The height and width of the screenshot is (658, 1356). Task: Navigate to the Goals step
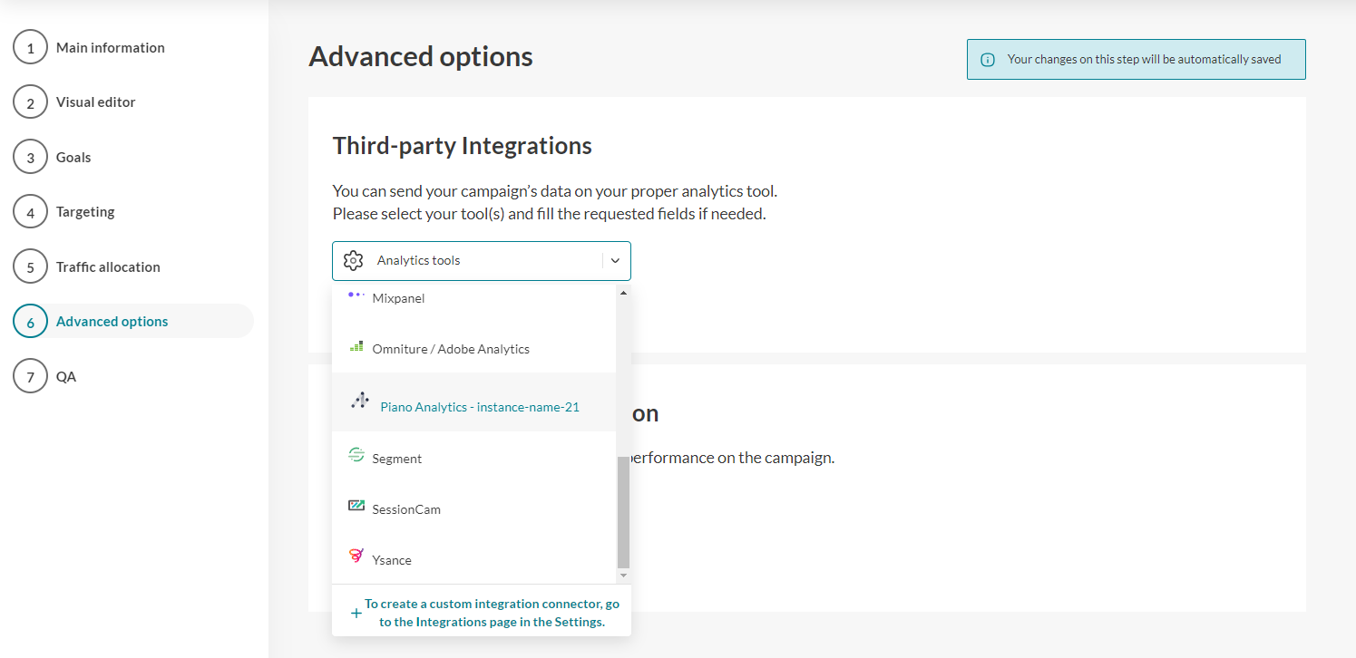click(73, 158)
